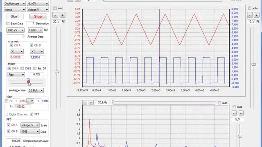Click the Decimation value field
The image size is (262, 147).
(31, 24)
